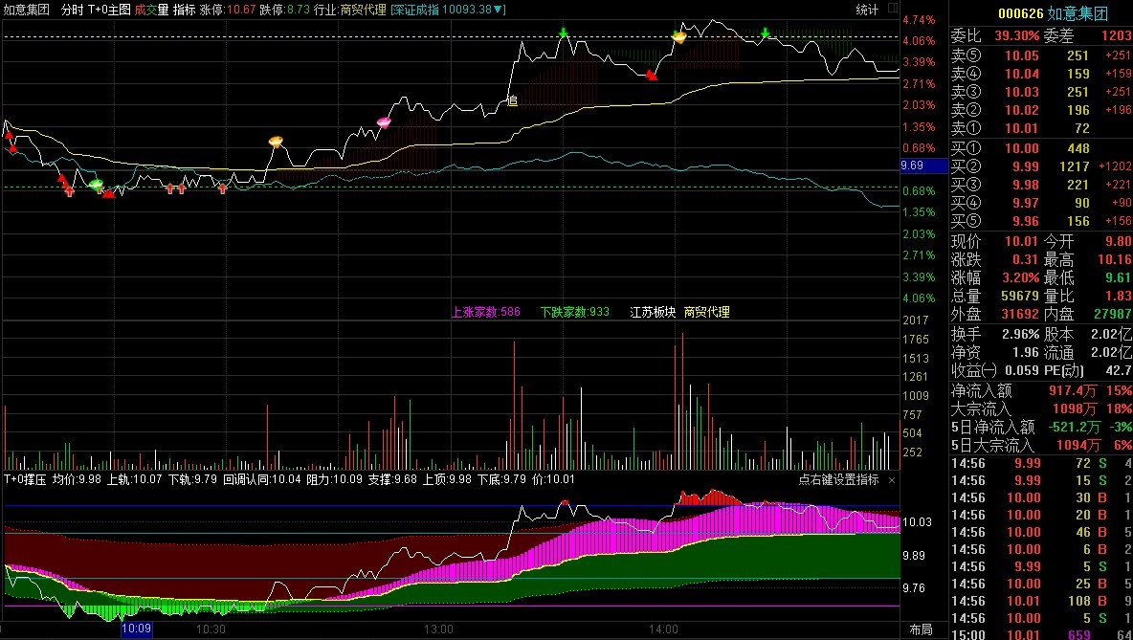Click the orange flag signal marker on the price chart

(274, 140)
